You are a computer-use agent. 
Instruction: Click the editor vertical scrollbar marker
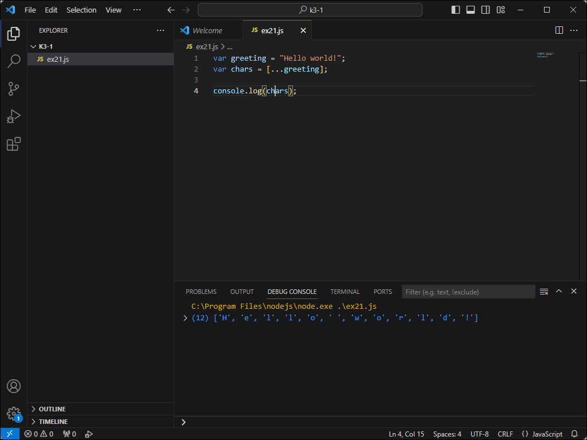[583, 80]
